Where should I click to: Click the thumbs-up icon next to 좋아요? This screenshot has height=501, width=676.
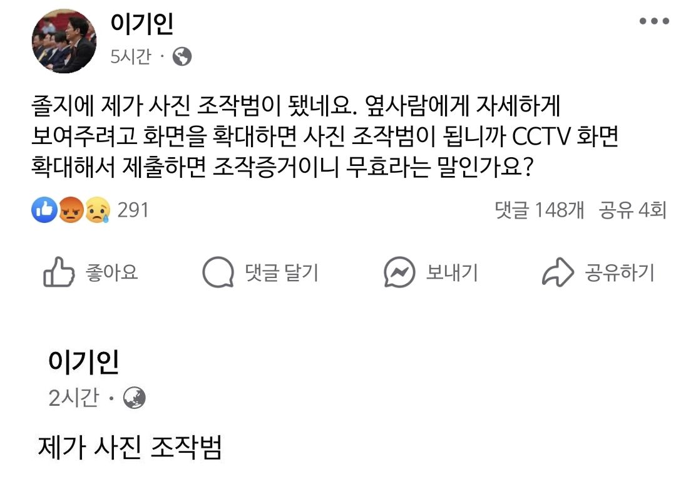click(x=58, y=272)
